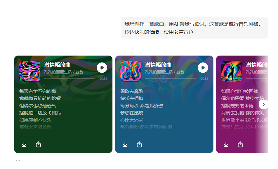
Task: Click lyric 每天有忙不完的事
Action: click(x=38, y=91)
